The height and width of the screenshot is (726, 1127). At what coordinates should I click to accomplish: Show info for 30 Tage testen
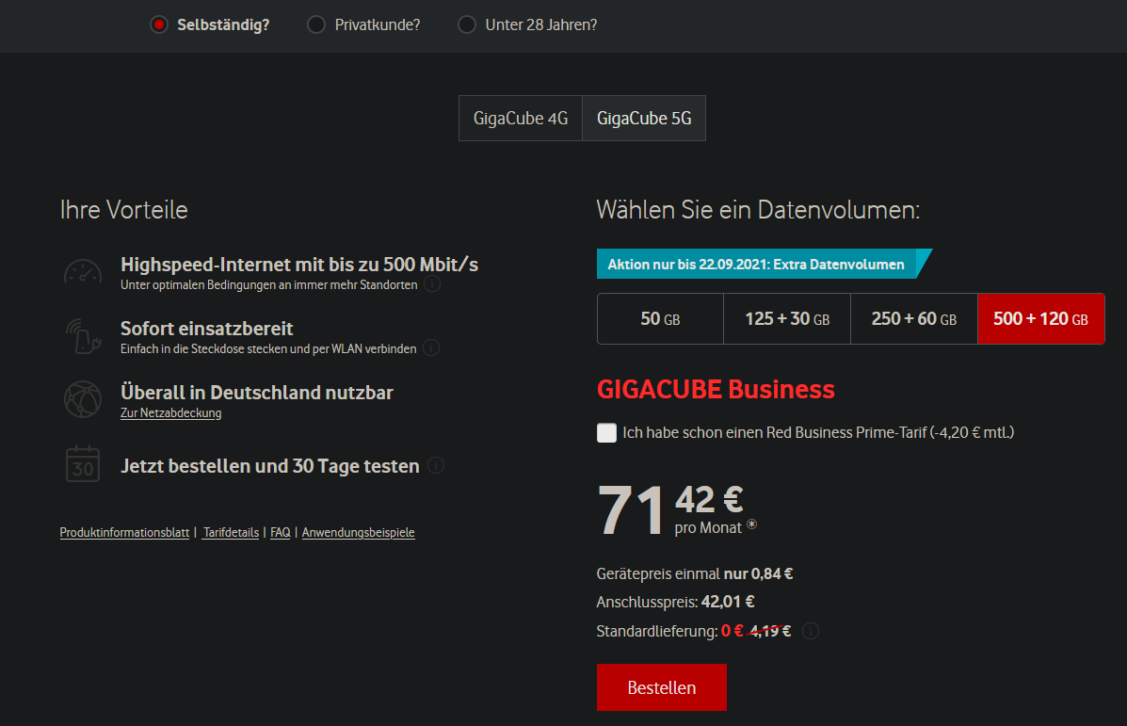[436, 466]
